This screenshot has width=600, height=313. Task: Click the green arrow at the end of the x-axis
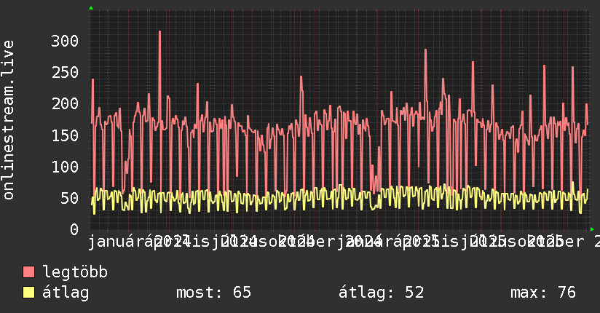592,229
